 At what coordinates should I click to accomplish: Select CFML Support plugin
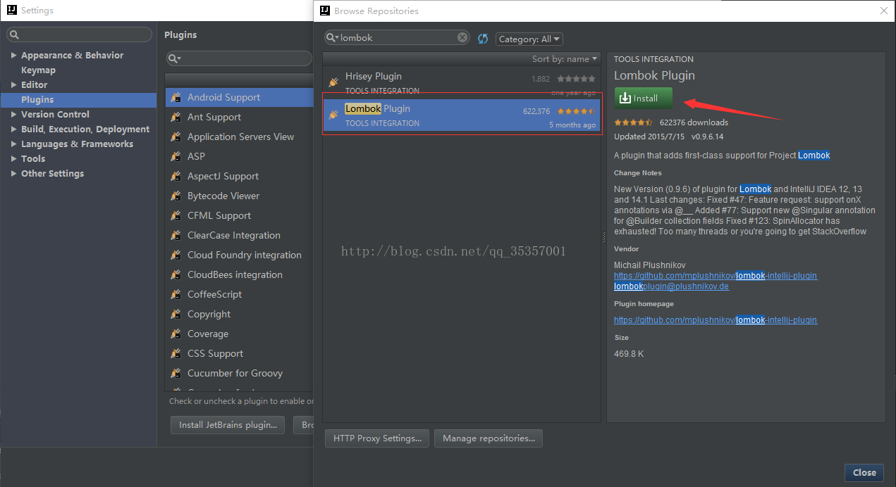click(240, 216)
